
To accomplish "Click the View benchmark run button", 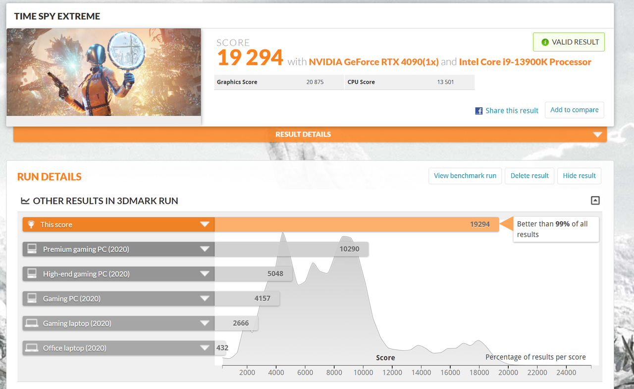I will [465, 176].
